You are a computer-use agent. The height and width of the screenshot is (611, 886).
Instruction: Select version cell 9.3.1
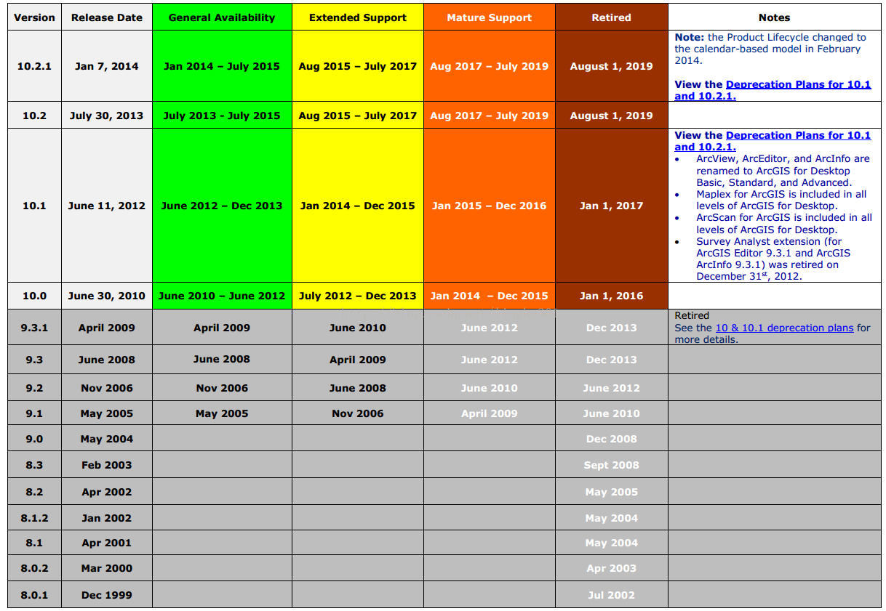click(34, 328)
